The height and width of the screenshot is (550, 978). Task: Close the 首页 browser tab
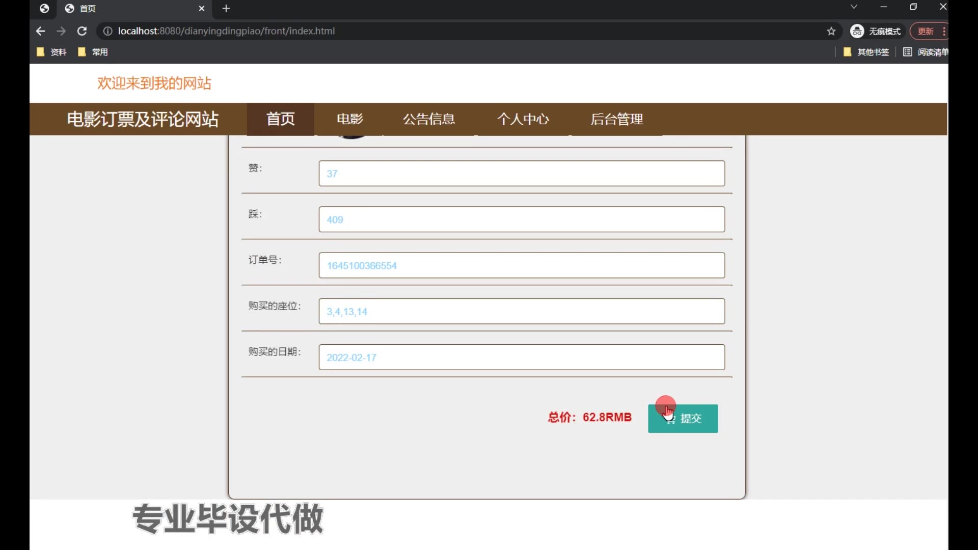coord(201,9)
